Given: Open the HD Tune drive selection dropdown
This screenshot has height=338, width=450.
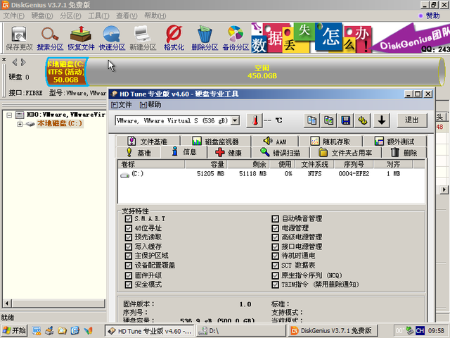Looking at the screenshot, I should point(235,120).
